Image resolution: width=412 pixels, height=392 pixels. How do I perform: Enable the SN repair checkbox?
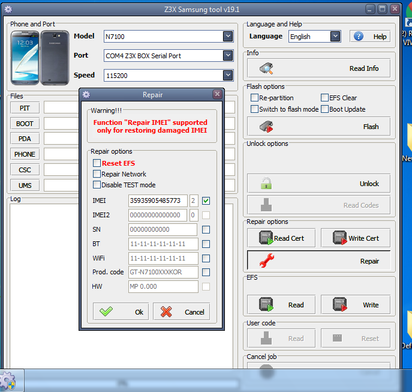[x=206, y=229]
